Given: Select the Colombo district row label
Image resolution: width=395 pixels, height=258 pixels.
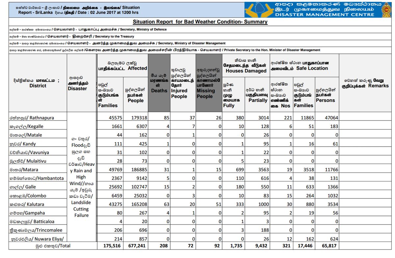Looking at the screenshot, I should [x=28, y=196].
